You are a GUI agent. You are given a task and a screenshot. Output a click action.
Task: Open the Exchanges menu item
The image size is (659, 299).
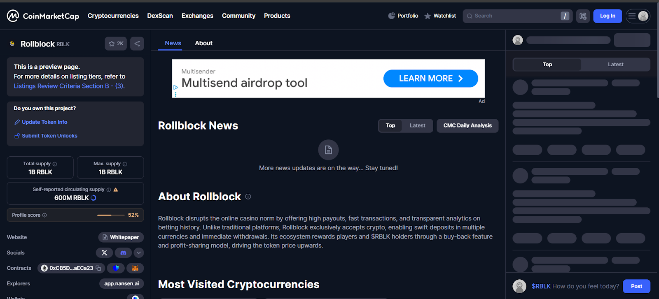click(197, 16)
